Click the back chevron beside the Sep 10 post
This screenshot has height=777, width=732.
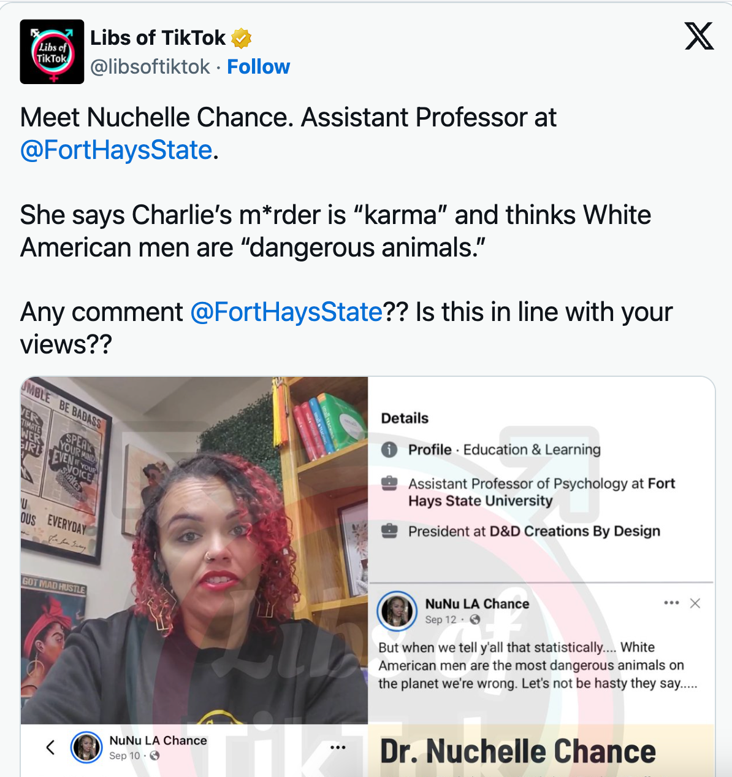50,747
